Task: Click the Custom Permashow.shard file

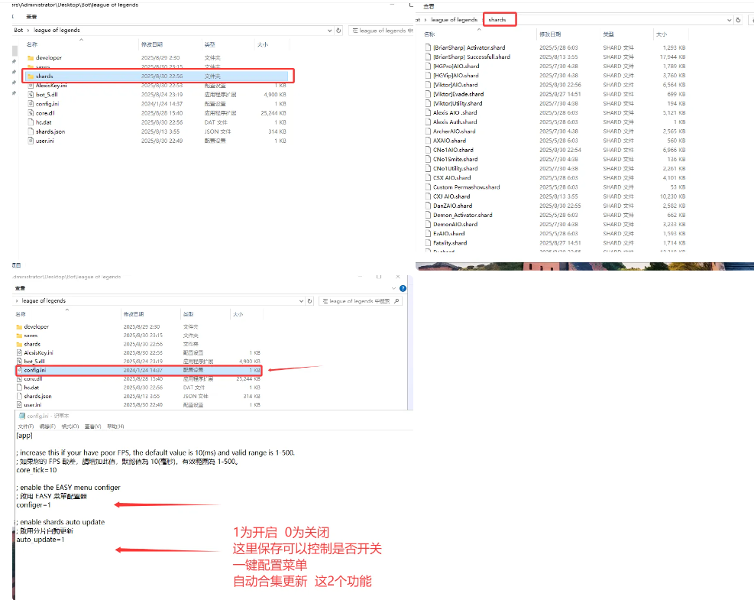Action: pyautogui.click(x=466, y=187)
